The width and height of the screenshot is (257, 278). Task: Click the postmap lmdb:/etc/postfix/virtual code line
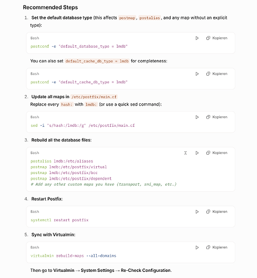point(68,167)
